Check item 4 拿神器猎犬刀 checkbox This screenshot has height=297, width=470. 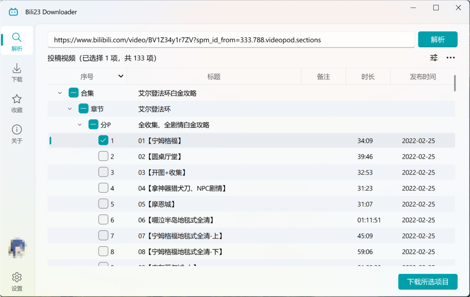(x=103, y=188)
